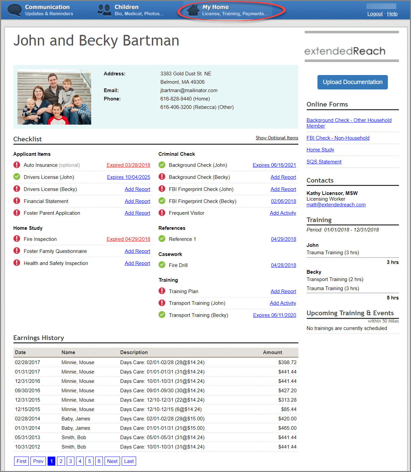Open FBI Fingerprint Check 02/06/2018 link
Viewport: 411px width, 472px height.
pos(284,201)
